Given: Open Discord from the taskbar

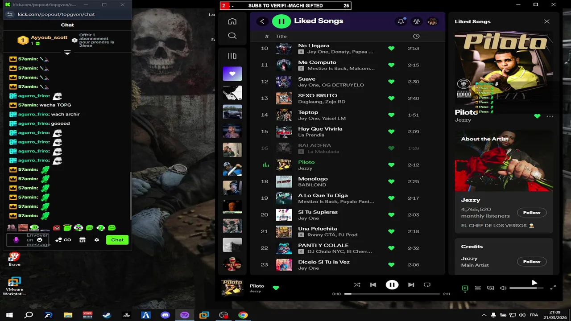Looking at the screenshot, I should pos(165,315).
